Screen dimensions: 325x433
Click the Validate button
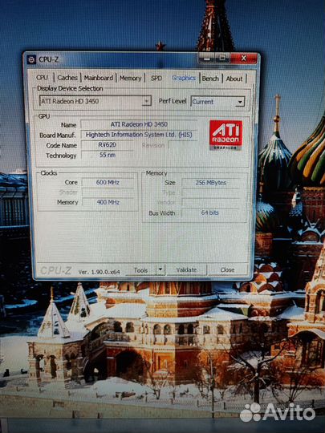[186, 269]
